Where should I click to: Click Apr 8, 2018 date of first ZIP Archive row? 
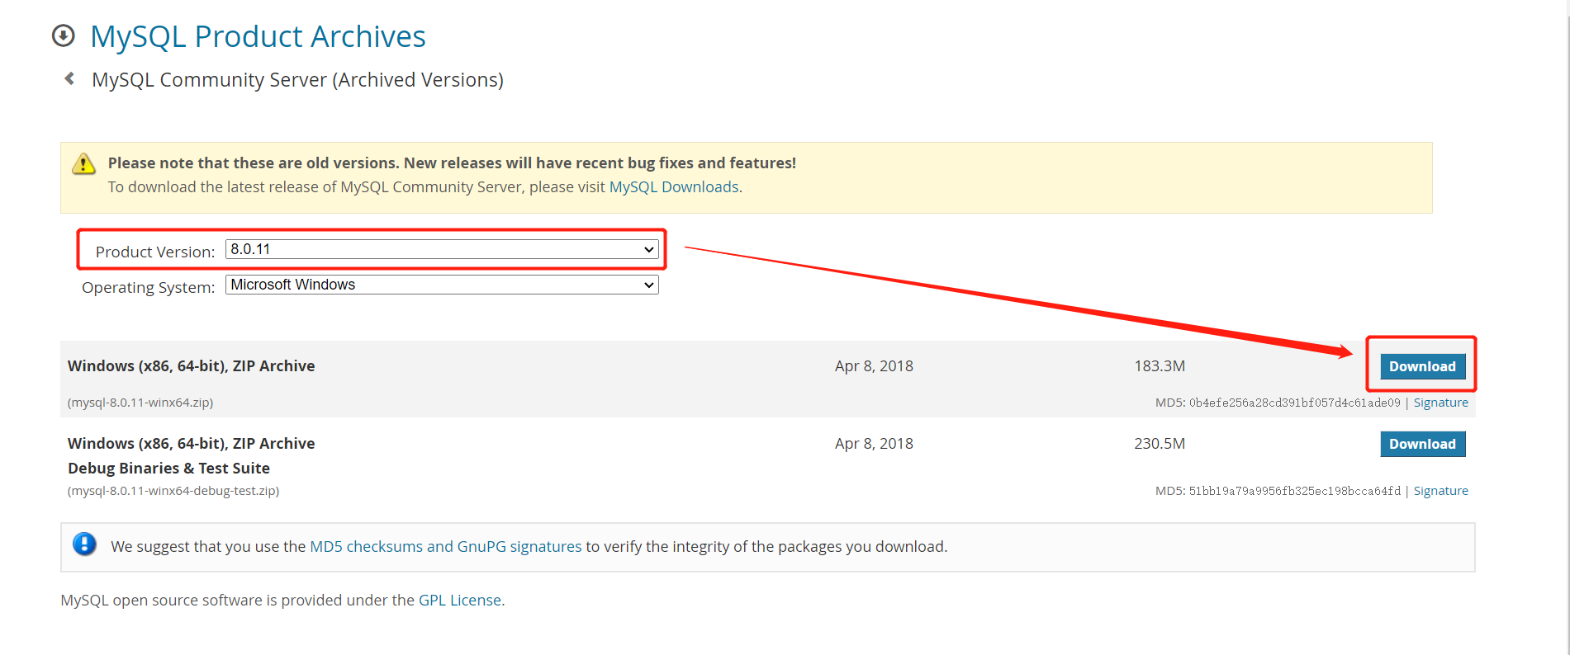pyautogui.click(x=874, y=366)
